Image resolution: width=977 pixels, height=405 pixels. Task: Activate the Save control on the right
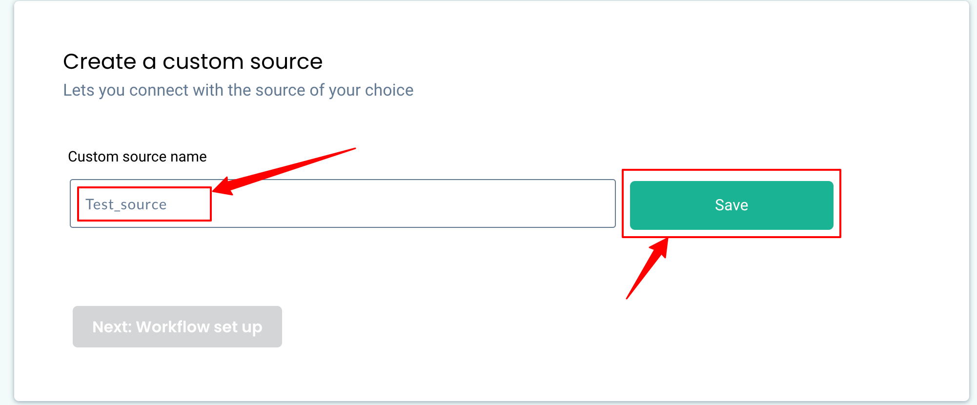pyautogui.click(x=731, y=205)
